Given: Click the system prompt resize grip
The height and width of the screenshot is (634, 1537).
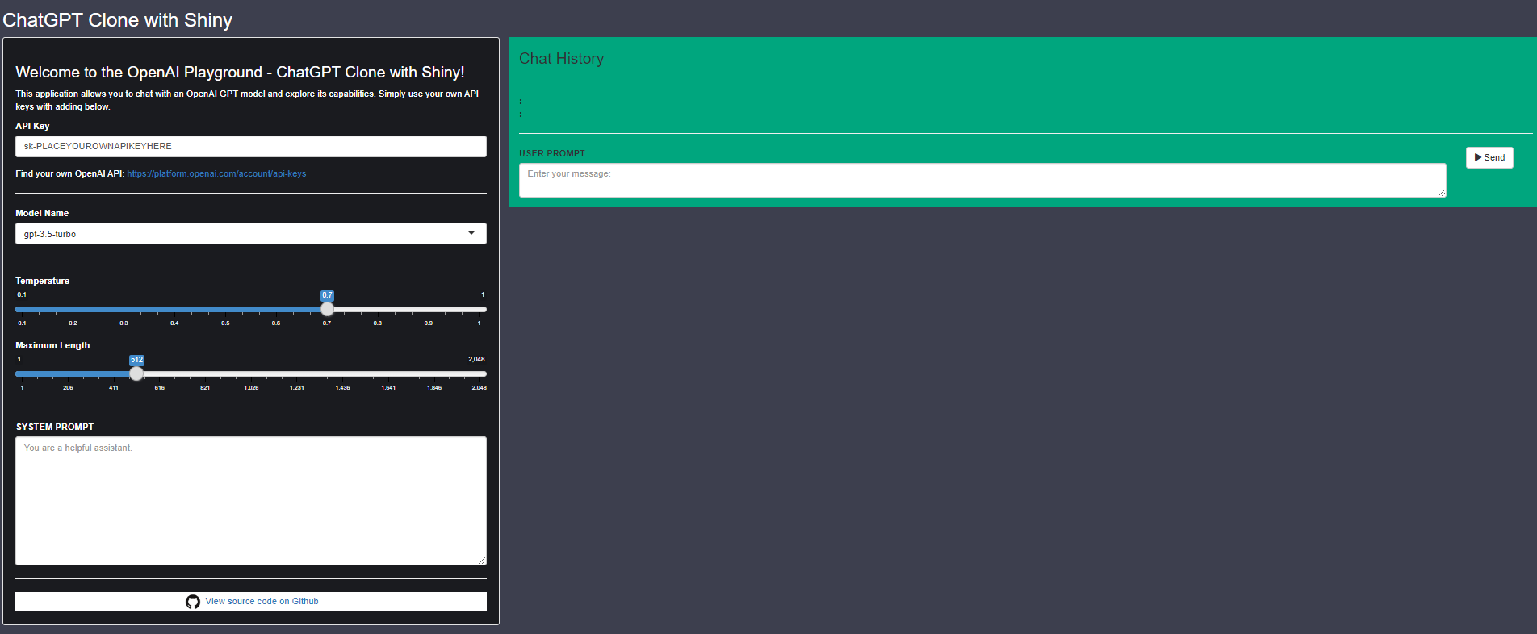Looking at the screenshot, I should point(482,561).
